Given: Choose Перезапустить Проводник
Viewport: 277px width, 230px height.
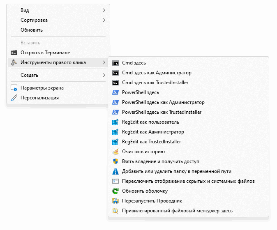Looking at the screenshot, I should (188, 201).
